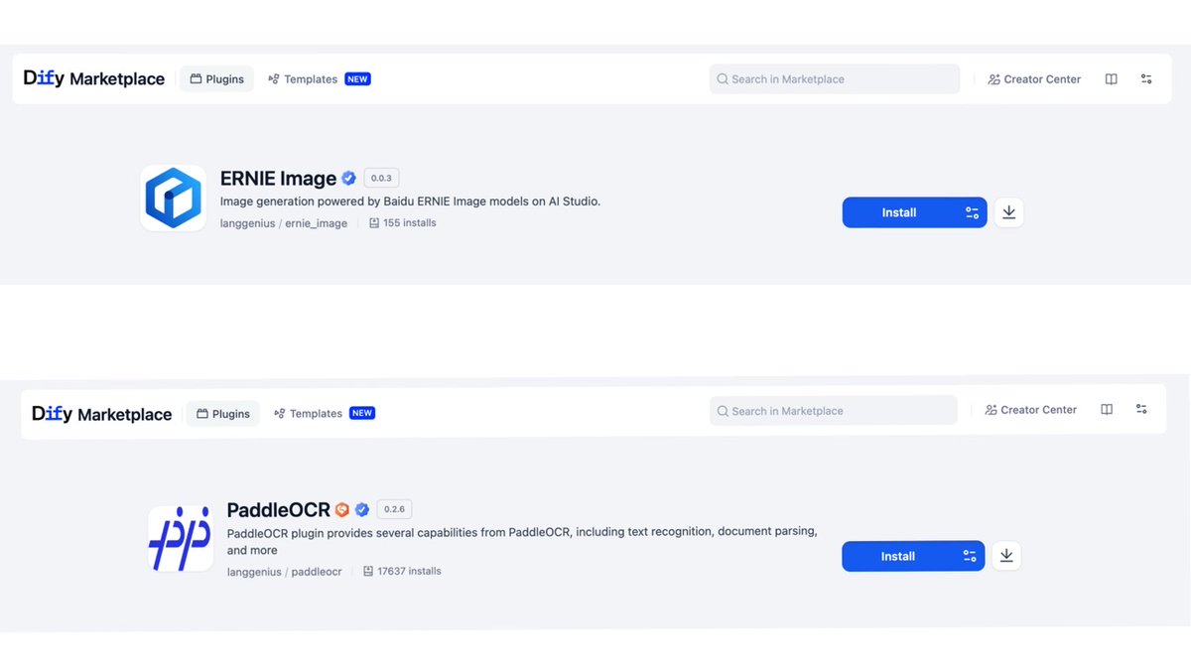Screen dimensions: 1191x670
Task: Open Creator Center in bottom header
Action: click(x=1030, y=410)
